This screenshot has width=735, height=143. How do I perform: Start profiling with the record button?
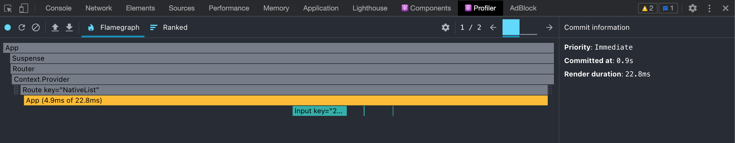pyautogui.click(x=8, y=27)
